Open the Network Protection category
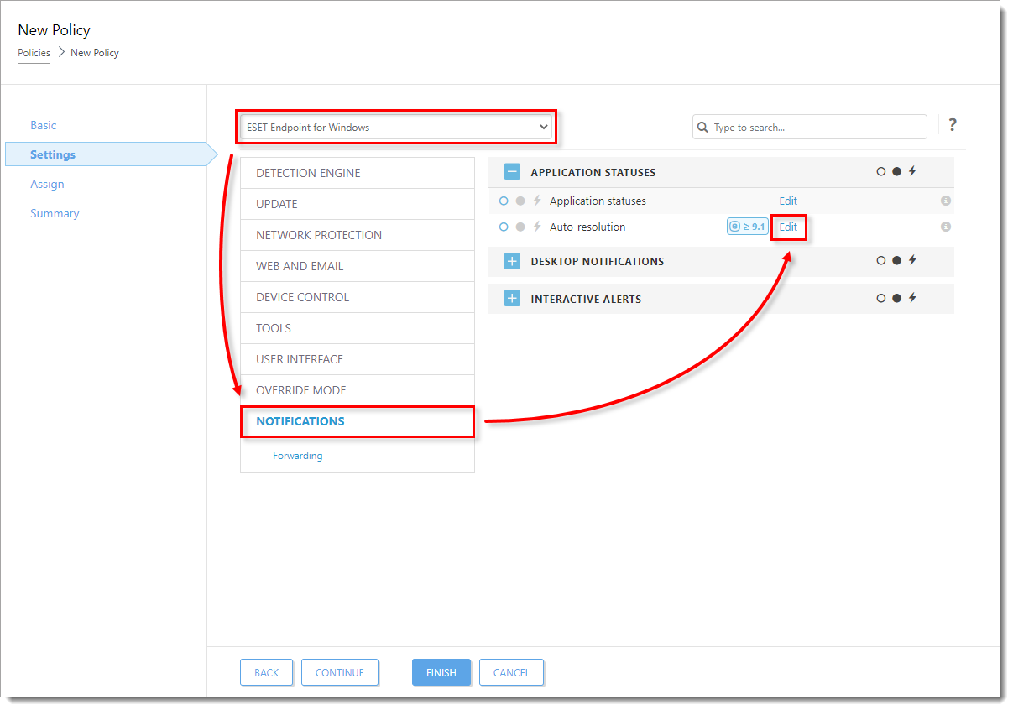This screenshot has width=1013, height=710. tap(358, 235)
